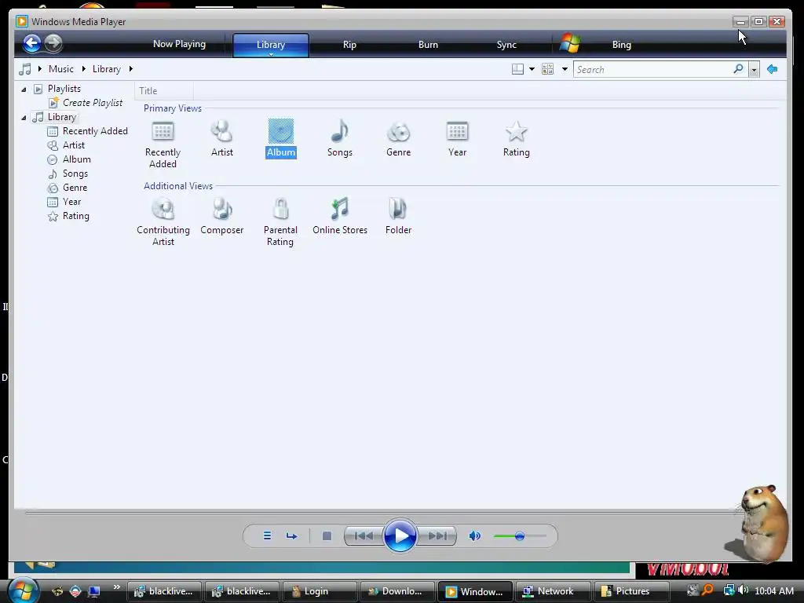Click the playback seek bar
Screen dimensions: 804x603
coord(379,512)
